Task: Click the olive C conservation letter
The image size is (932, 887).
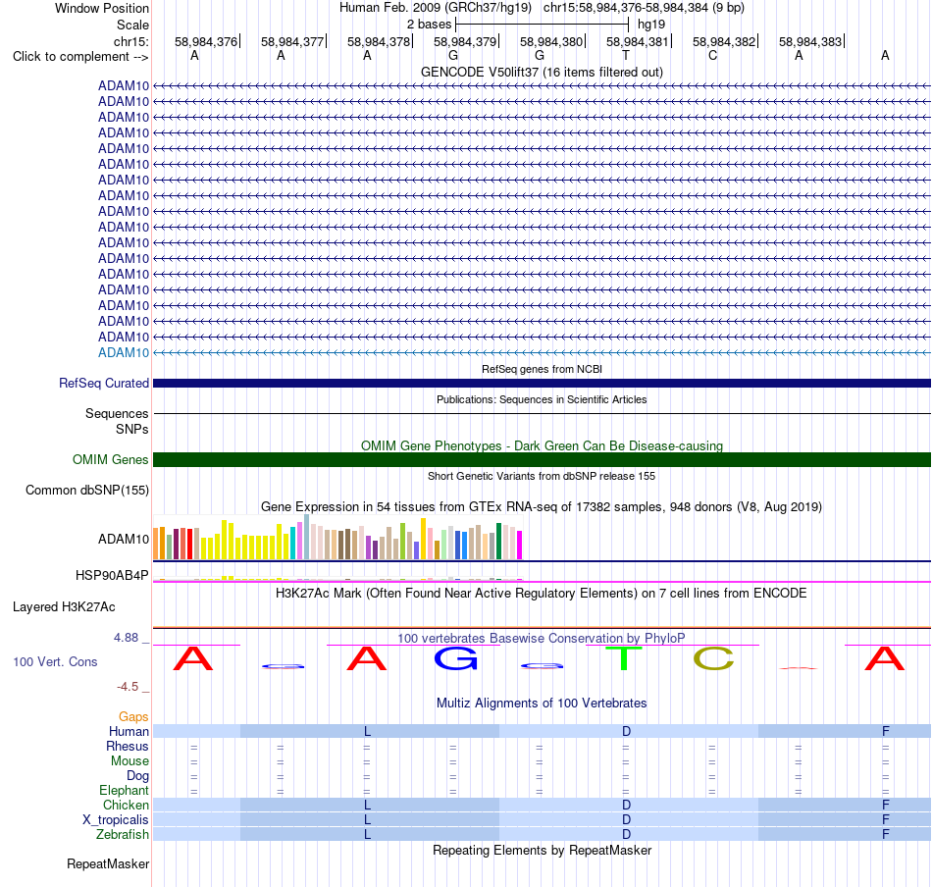Action: [713, 658]
